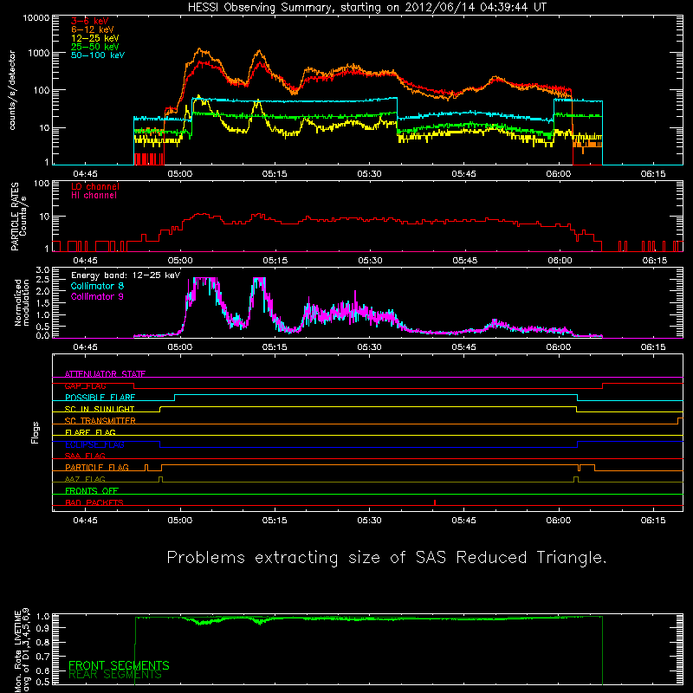
Task: Click the Normalized modulation axis label
Action: click(22, 302)
